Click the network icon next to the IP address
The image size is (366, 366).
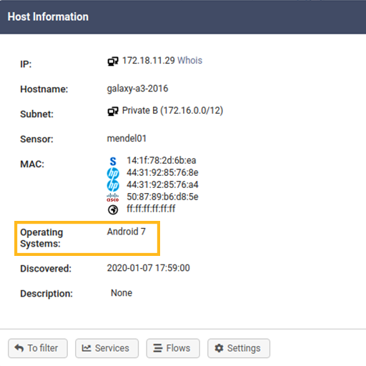pyautogui.click(x=113, y=61)
